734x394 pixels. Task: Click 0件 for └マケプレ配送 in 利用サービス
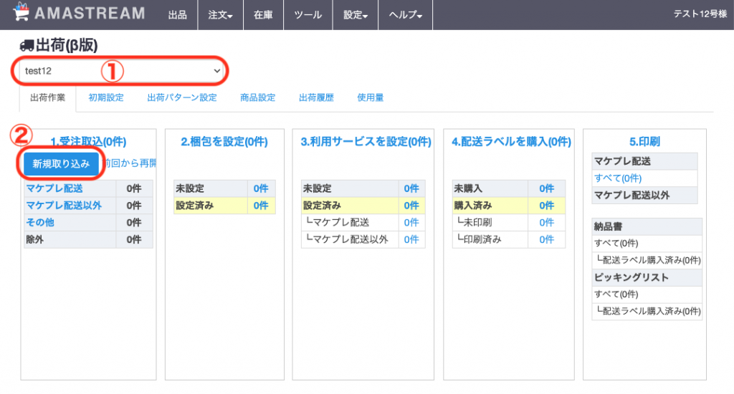[x=411, y=222]
